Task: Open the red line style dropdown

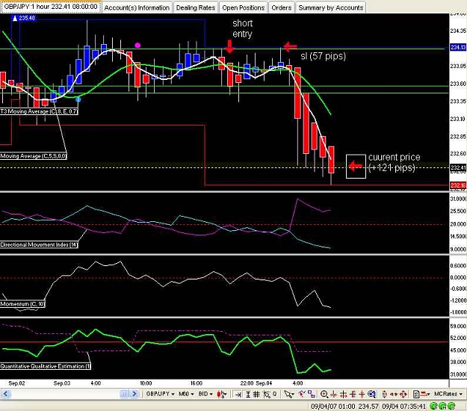Action: coord(425,395)
